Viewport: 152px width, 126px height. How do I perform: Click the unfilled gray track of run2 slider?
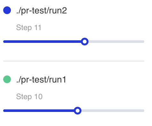coord(116,42)
